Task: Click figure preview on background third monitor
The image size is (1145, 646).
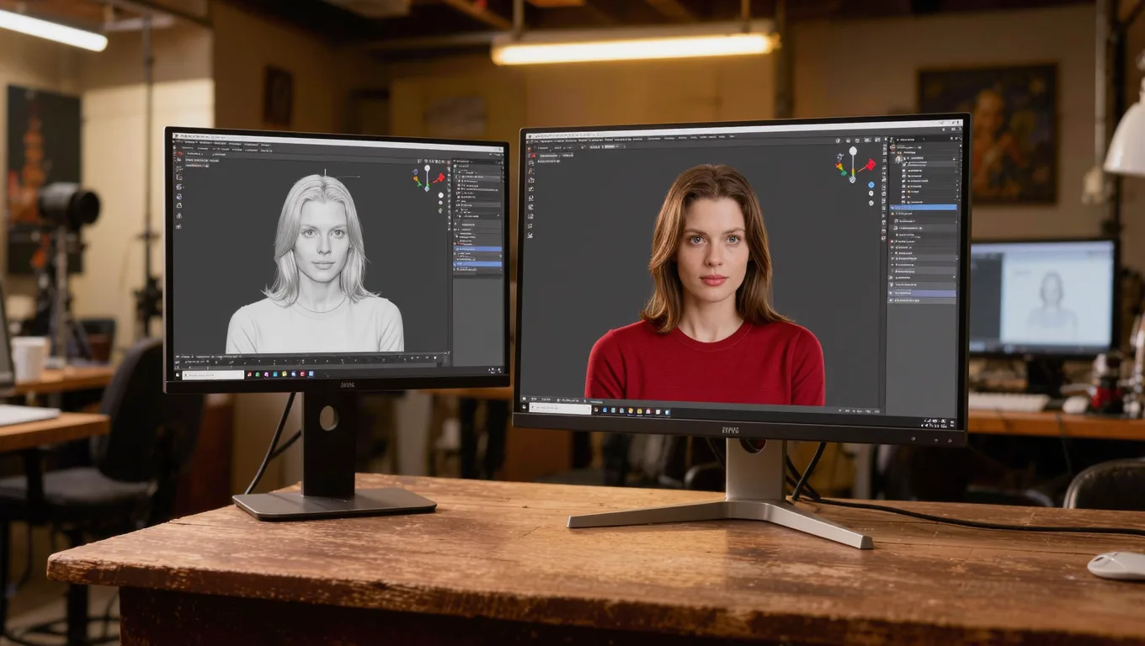Action: click(1050, 300)
